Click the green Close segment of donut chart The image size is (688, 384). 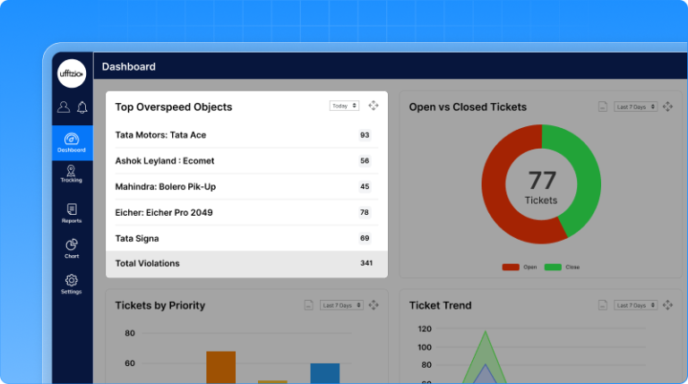(x=583, y=179)
